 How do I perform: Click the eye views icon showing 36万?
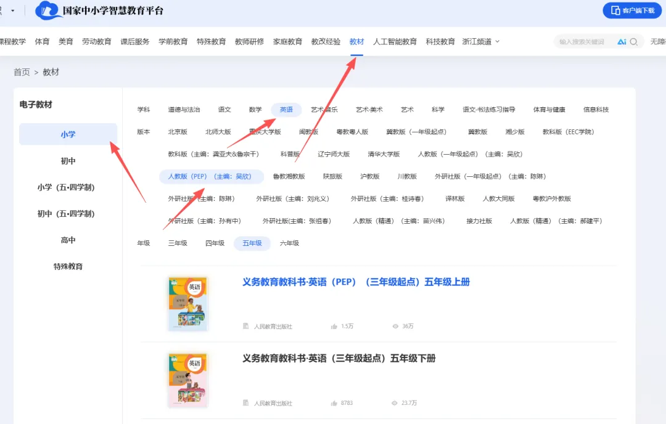pos(395,327)
